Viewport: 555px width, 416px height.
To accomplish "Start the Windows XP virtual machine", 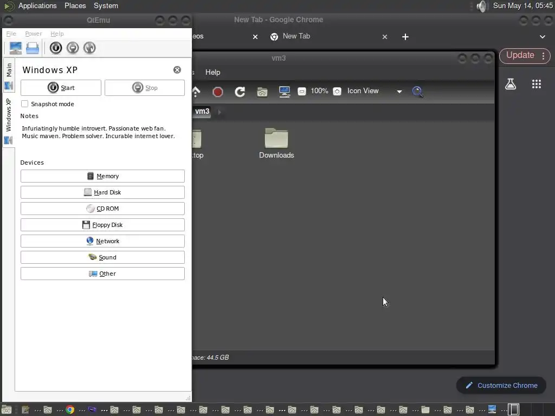I will point(61,88).
